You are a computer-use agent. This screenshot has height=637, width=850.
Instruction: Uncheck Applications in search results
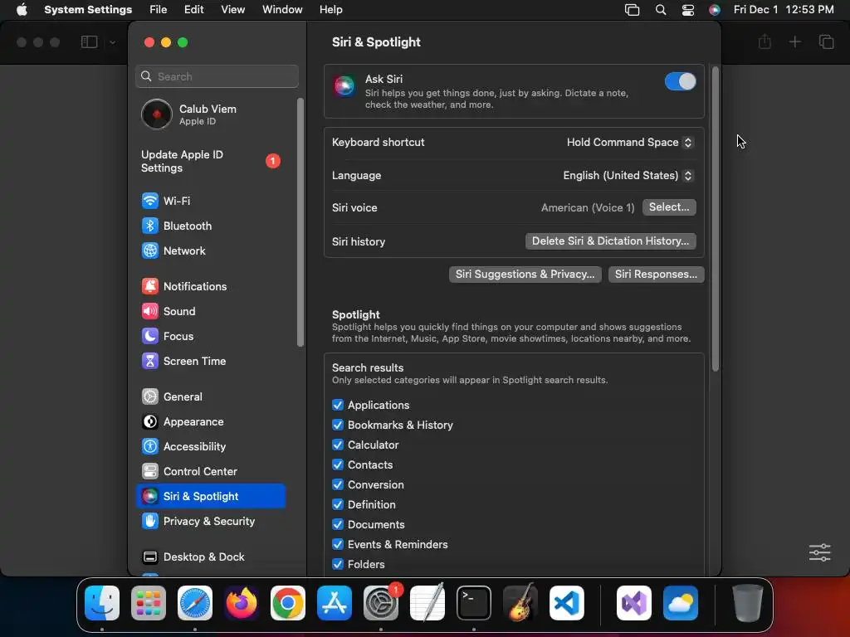click(x=338, y=405)
